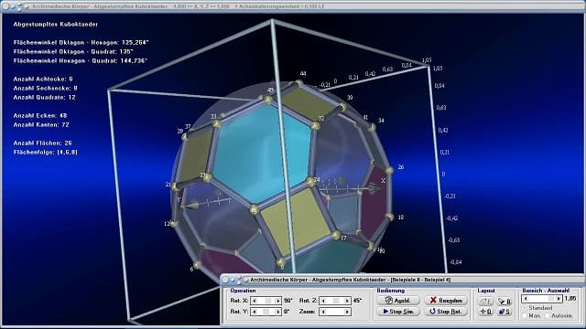Click the Rot. Z scrollbar thumb

tap(336, 301)
